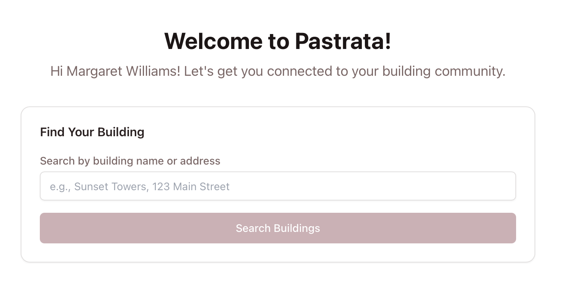This screenshot has height=287, width=572.
Task: Click the Find Your Building title
Action: [x=92, y=132]
